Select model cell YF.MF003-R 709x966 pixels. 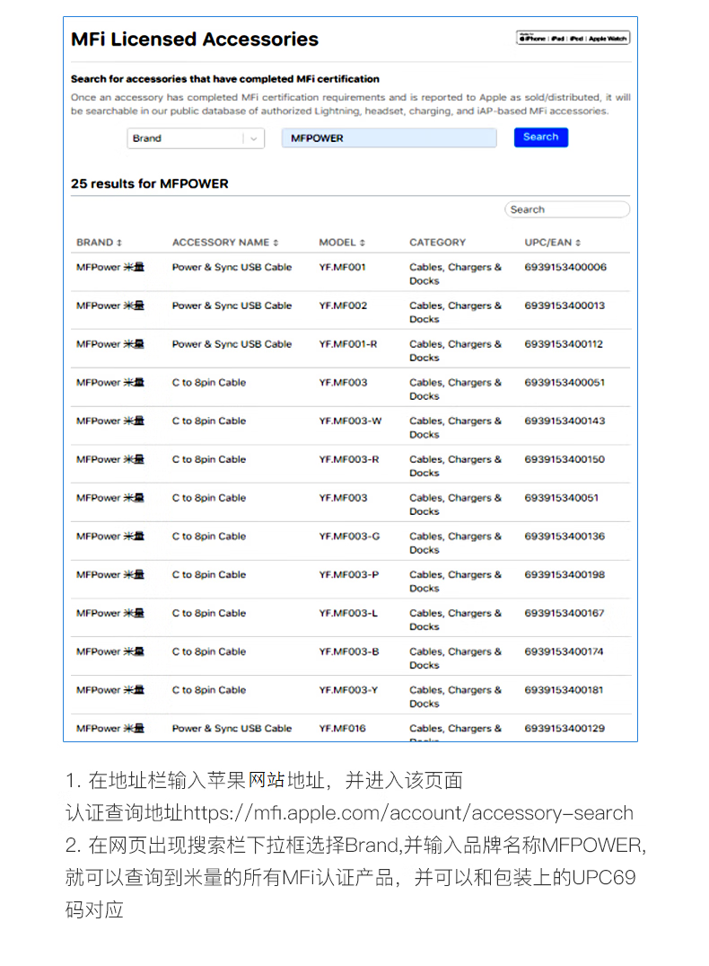coord(349,459)
